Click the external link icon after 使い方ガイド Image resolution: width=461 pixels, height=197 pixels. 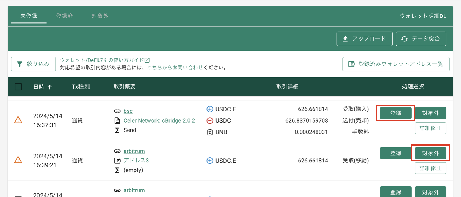[147, 60]
